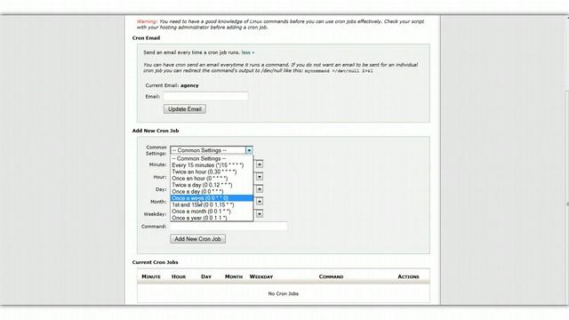Click the 'Current Email: agency' text
569x320 pixels.
click(172, 85)
